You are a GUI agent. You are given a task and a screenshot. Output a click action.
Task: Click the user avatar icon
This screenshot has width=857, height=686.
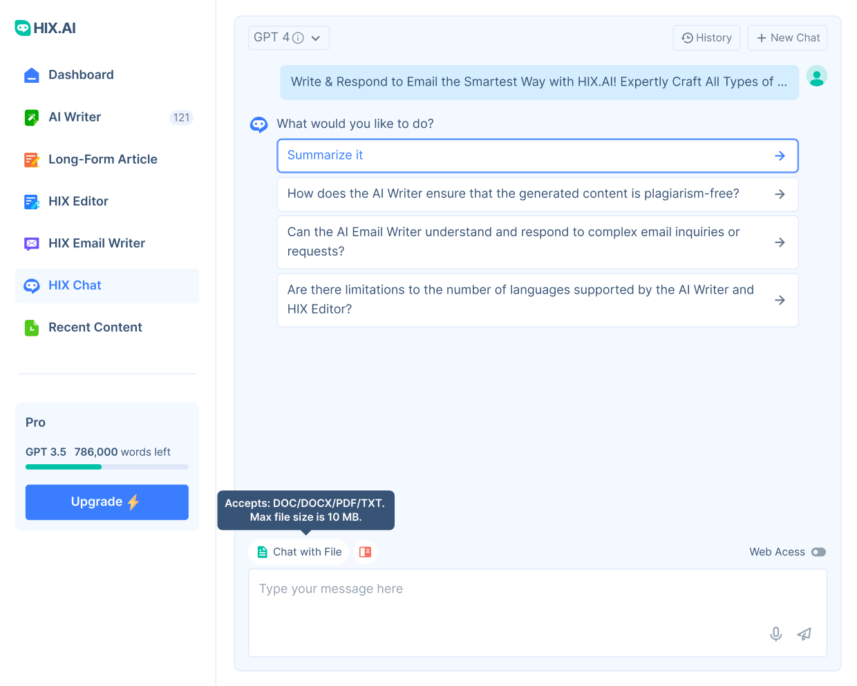pos(817,76)
